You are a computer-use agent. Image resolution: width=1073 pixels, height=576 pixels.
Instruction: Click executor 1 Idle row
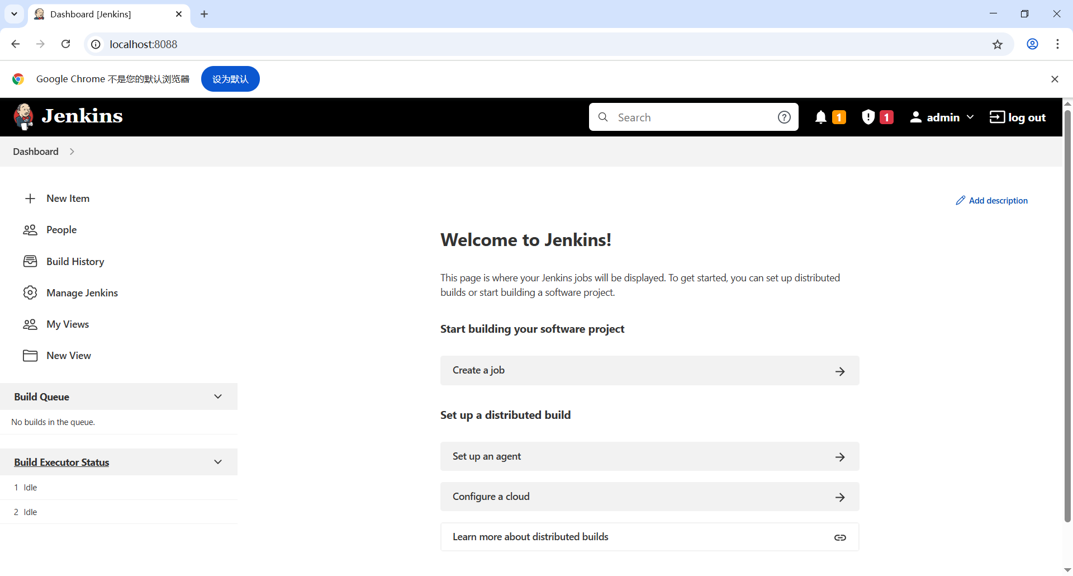click(x=118, y=488)
